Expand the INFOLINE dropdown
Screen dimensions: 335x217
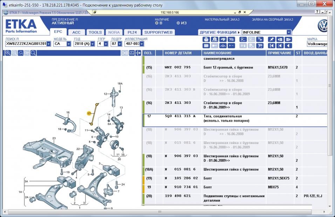[x=289, y=32]
